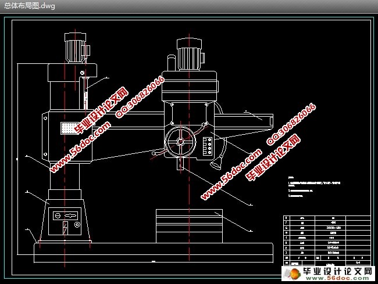This screenshot has width=378, height=284.
Task: Click the parts list table in drawing
Action: [x=327, y=240]
